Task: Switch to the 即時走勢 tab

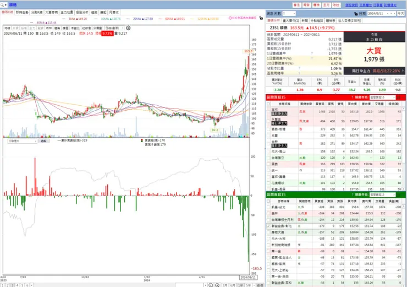Action: coord(22,12)
